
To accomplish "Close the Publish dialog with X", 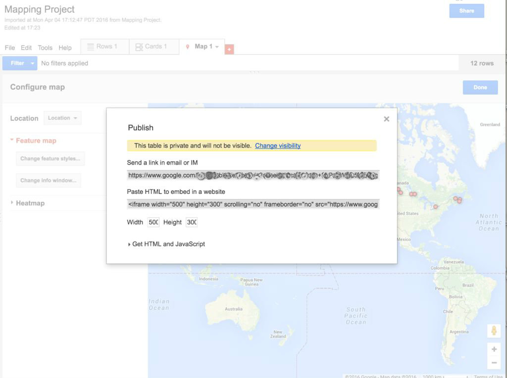I will point(386,119).
